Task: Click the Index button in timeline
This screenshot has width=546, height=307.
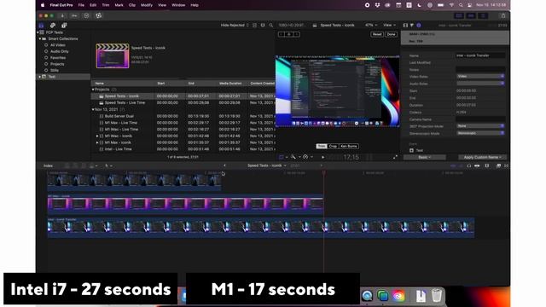Action: coord(48,165)
